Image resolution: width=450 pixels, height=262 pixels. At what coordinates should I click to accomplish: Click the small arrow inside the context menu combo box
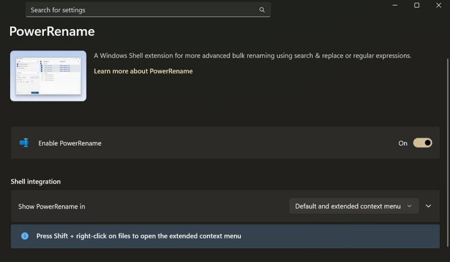coord(409,206)
